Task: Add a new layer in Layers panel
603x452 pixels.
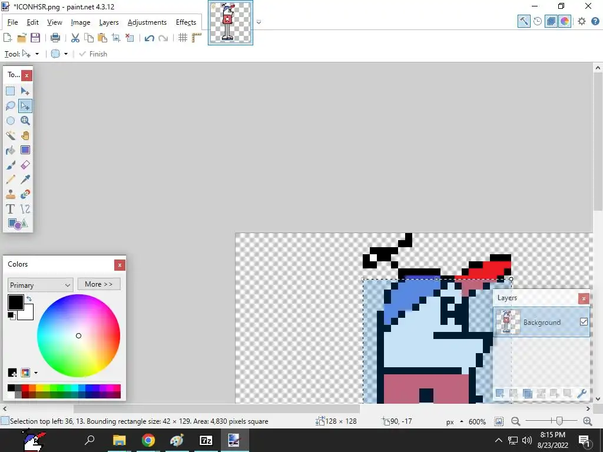Action: (x=500, y=394)
